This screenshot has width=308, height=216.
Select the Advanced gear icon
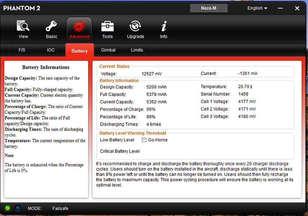(x=79, y=26)
